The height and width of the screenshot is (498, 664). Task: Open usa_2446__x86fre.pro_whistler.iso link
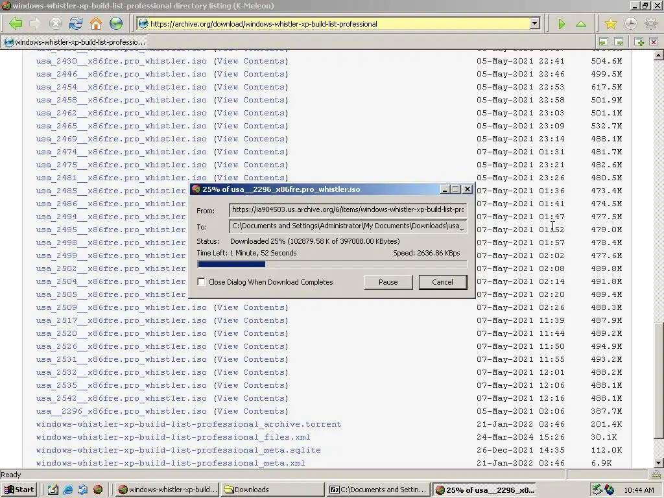tap(121, 74)
